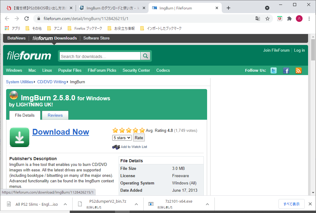Click the fileforum Downloads top bar link

(x=55, y=38)
